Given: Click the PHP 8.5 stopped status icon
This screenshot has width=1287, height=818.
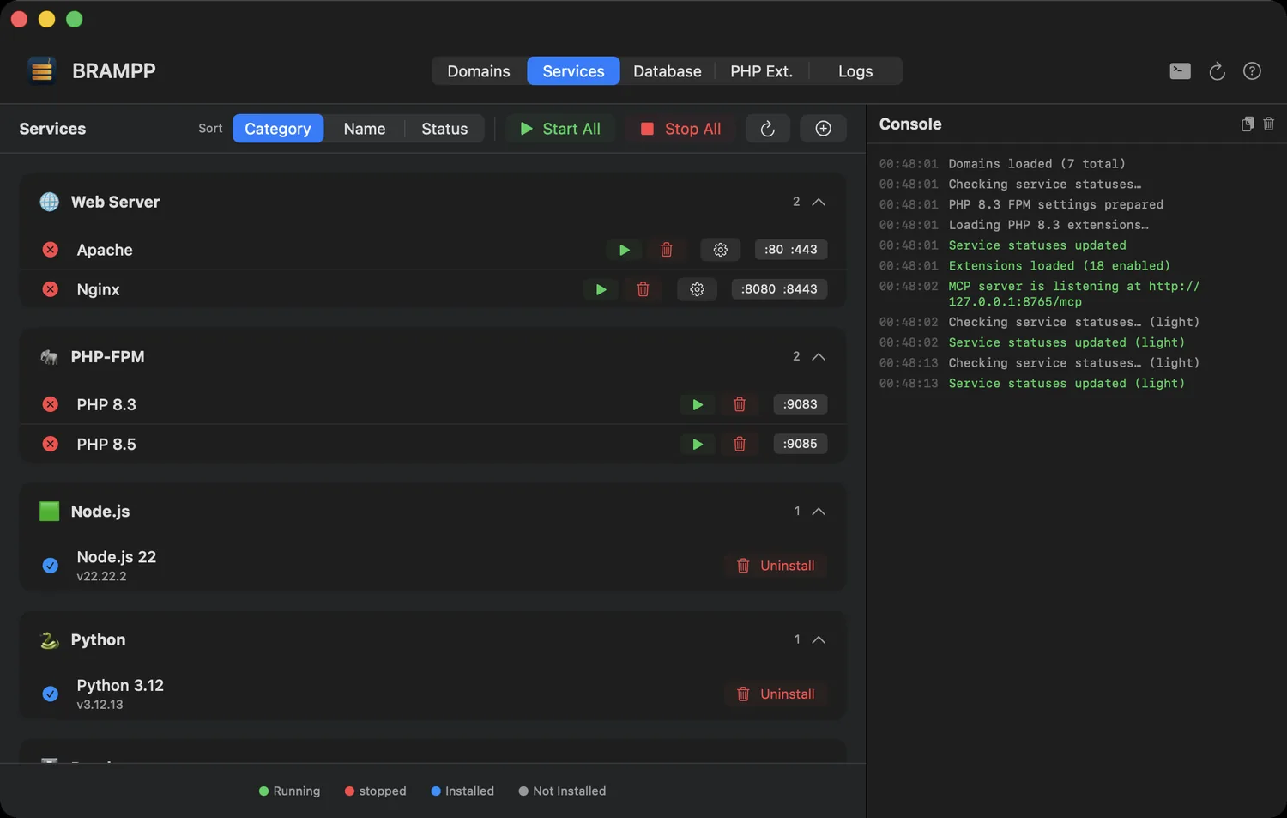Looking at the screenshot, I should pos(51,444).
